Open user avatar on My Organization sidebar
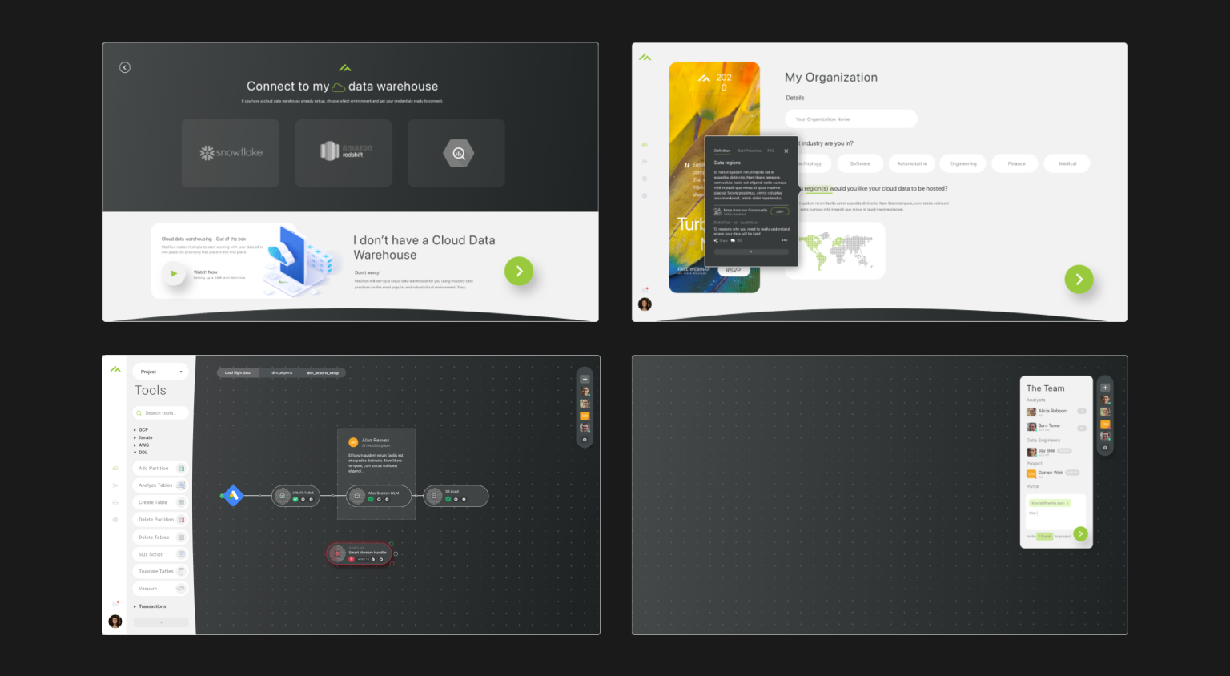The image size is (1230, 676). pos(645,304)
